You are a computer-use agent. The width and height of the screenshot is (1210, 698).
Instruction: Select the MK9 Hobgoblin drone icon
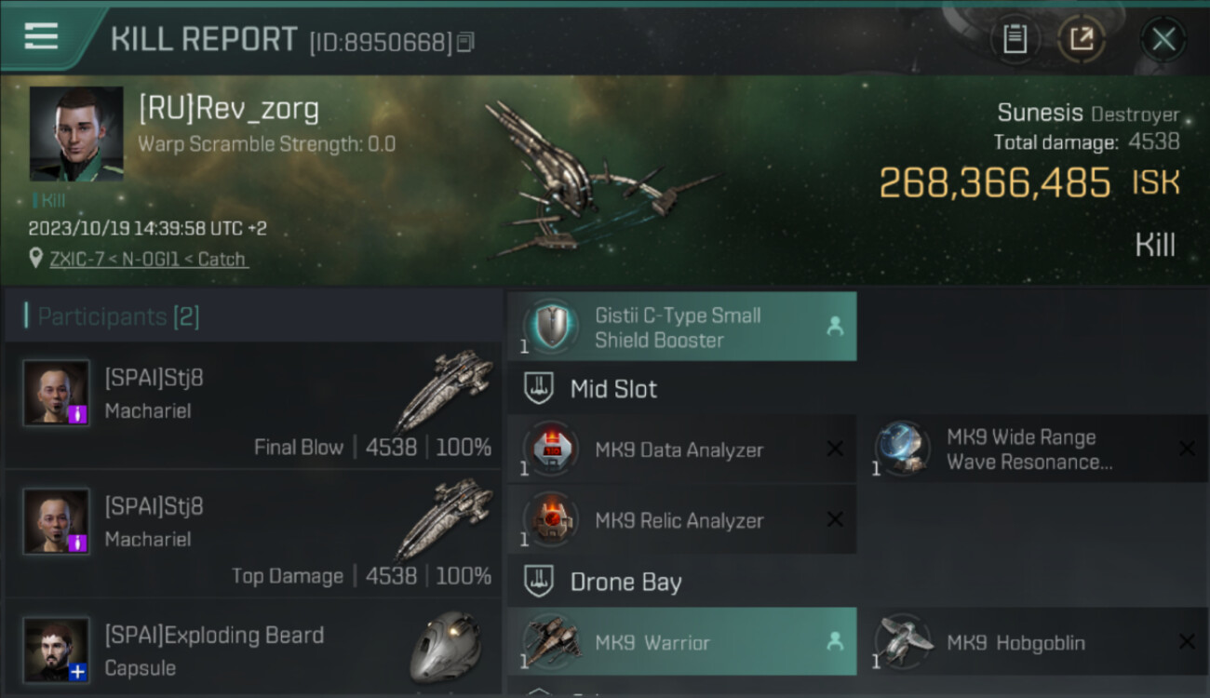click(902, 642)
